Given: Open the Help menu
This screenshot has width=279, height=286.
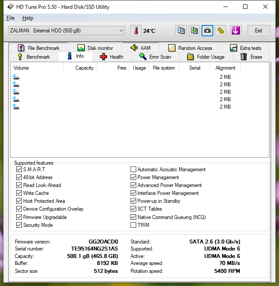Looking at the screenshot, I should click(28, 18).
